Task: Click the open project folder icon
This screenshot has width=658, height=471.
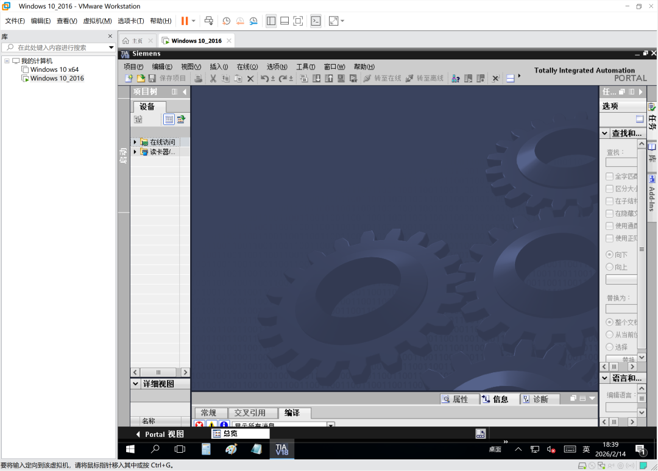Action: point(141,79)
